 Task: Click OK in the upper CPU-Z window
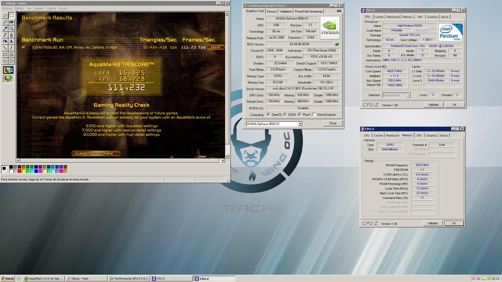coord(455,105)
